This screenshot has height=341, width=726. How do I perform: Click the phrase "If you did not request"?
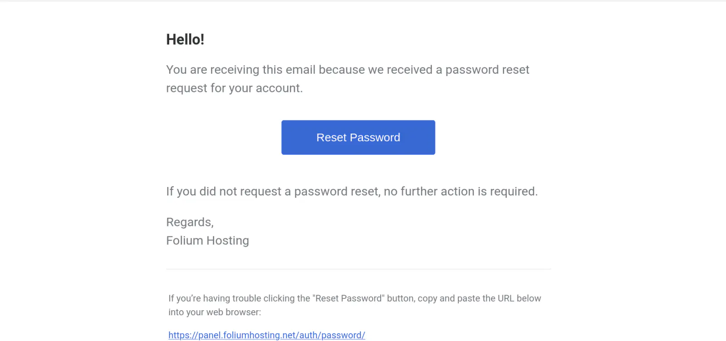[x=224, y=192]
